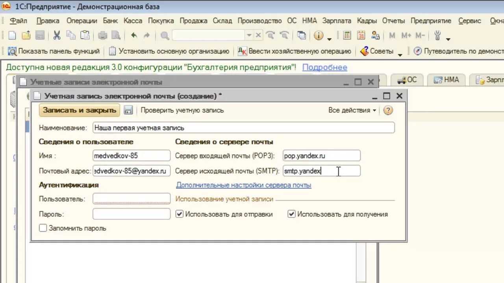504x283 pixels.
Task: Open the Правка menu
Action: [x=48, y=21]
